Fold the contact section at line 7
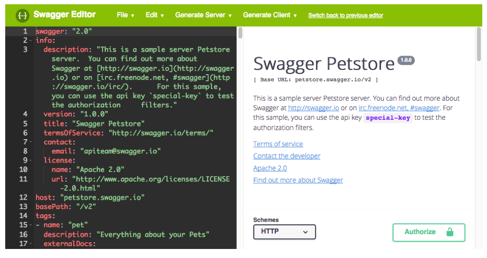The height and width of the screenshot is (258, 487). click(31, 143)
